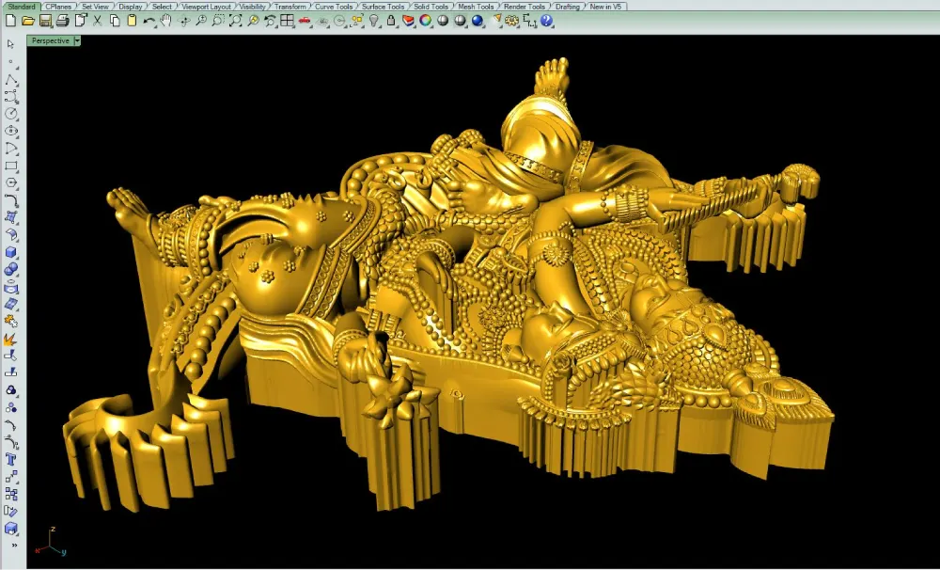Select the Polygon tool in sidebar

click(10, 183)
